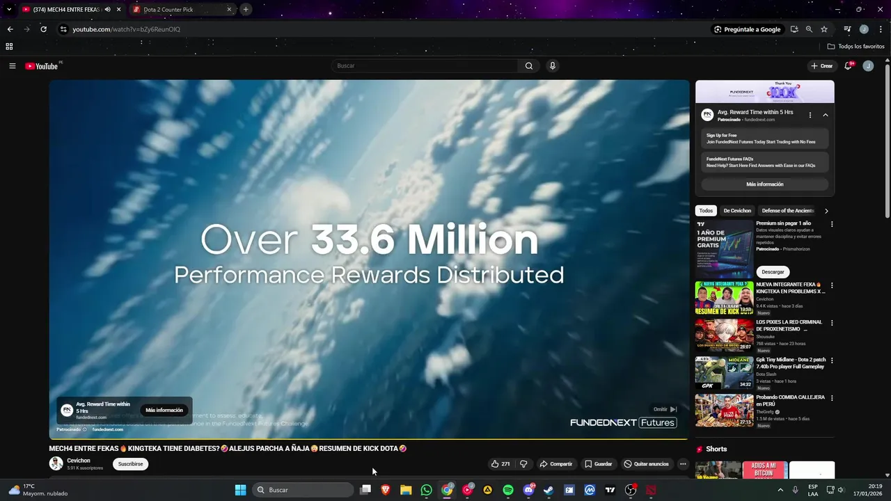Open options for LOS PIXIES video
The width and height of the screenshot is (891, 501).
tap(831, 323)
